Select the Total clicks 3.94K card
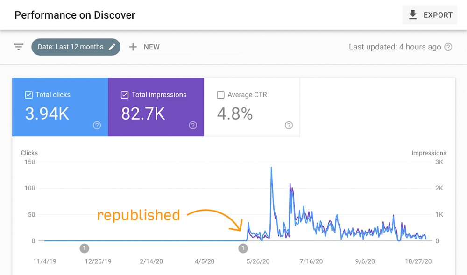The width and height of the screenshot is (467, 275). pos(60,107)
